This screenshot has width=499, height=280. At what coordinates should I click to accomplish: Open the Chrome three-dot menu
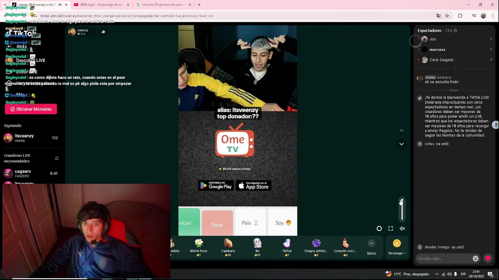(493, 16)
